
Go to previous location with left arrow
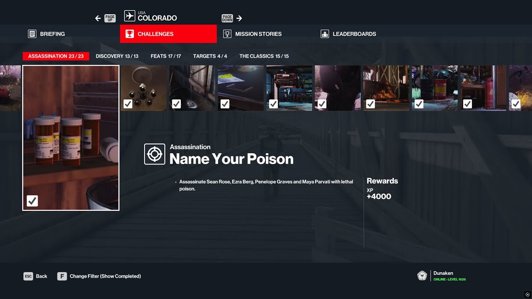click(x=98, y=18)
